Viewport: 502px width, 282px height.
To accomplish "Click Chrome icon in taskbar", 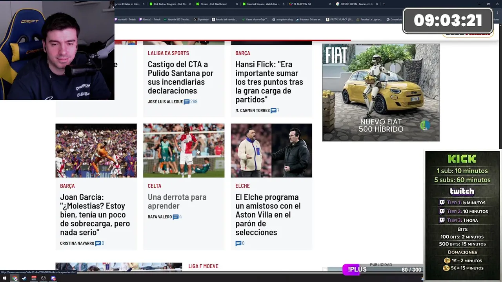I will click(15, 278).
